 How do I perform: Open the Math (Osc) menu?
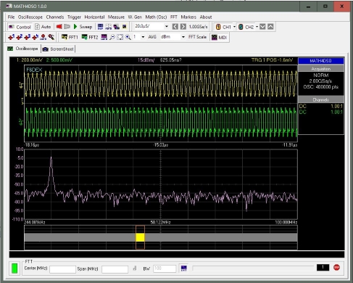tap(156, 17)
